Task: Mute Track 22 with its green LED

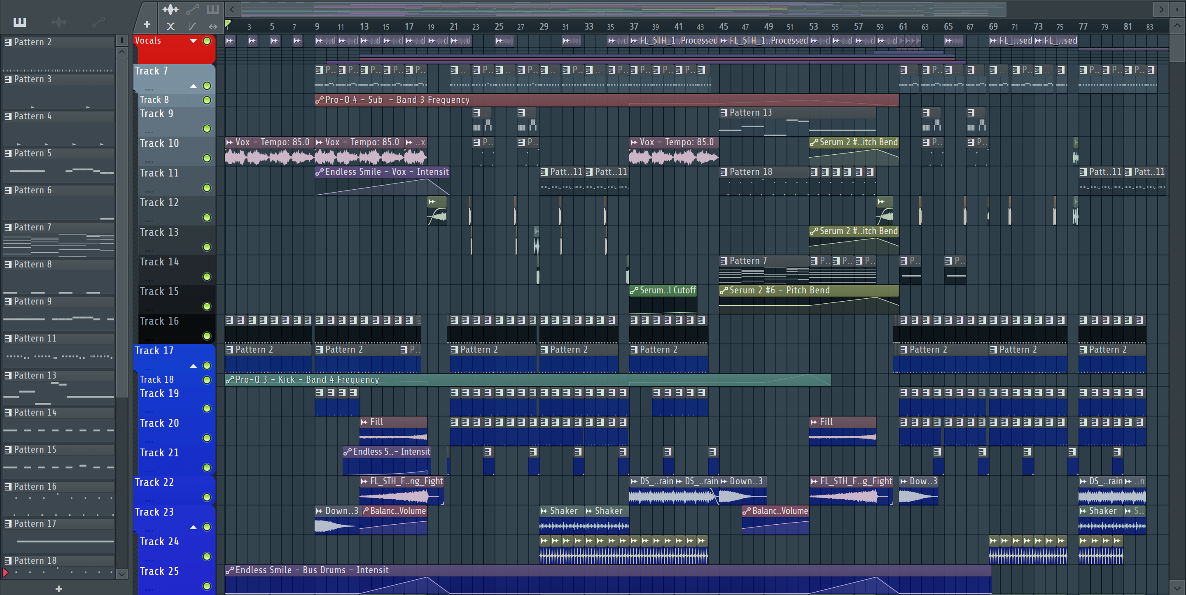Action: [207, 497]
